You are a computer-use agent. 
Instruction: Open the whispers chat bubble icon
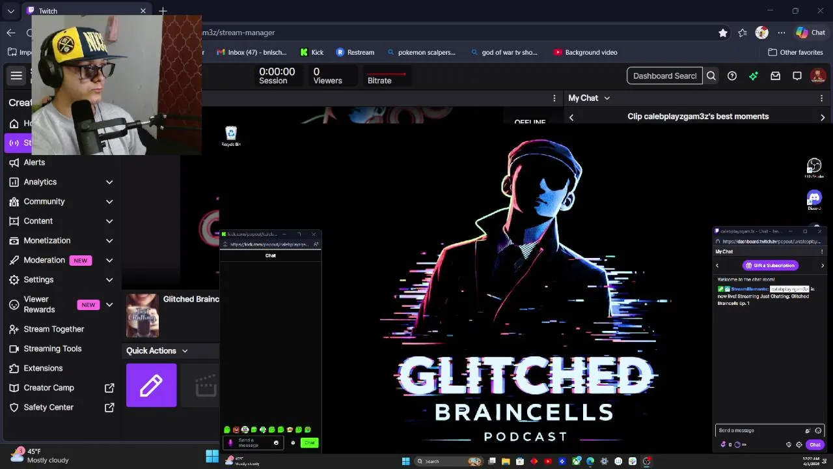[797, 76]
